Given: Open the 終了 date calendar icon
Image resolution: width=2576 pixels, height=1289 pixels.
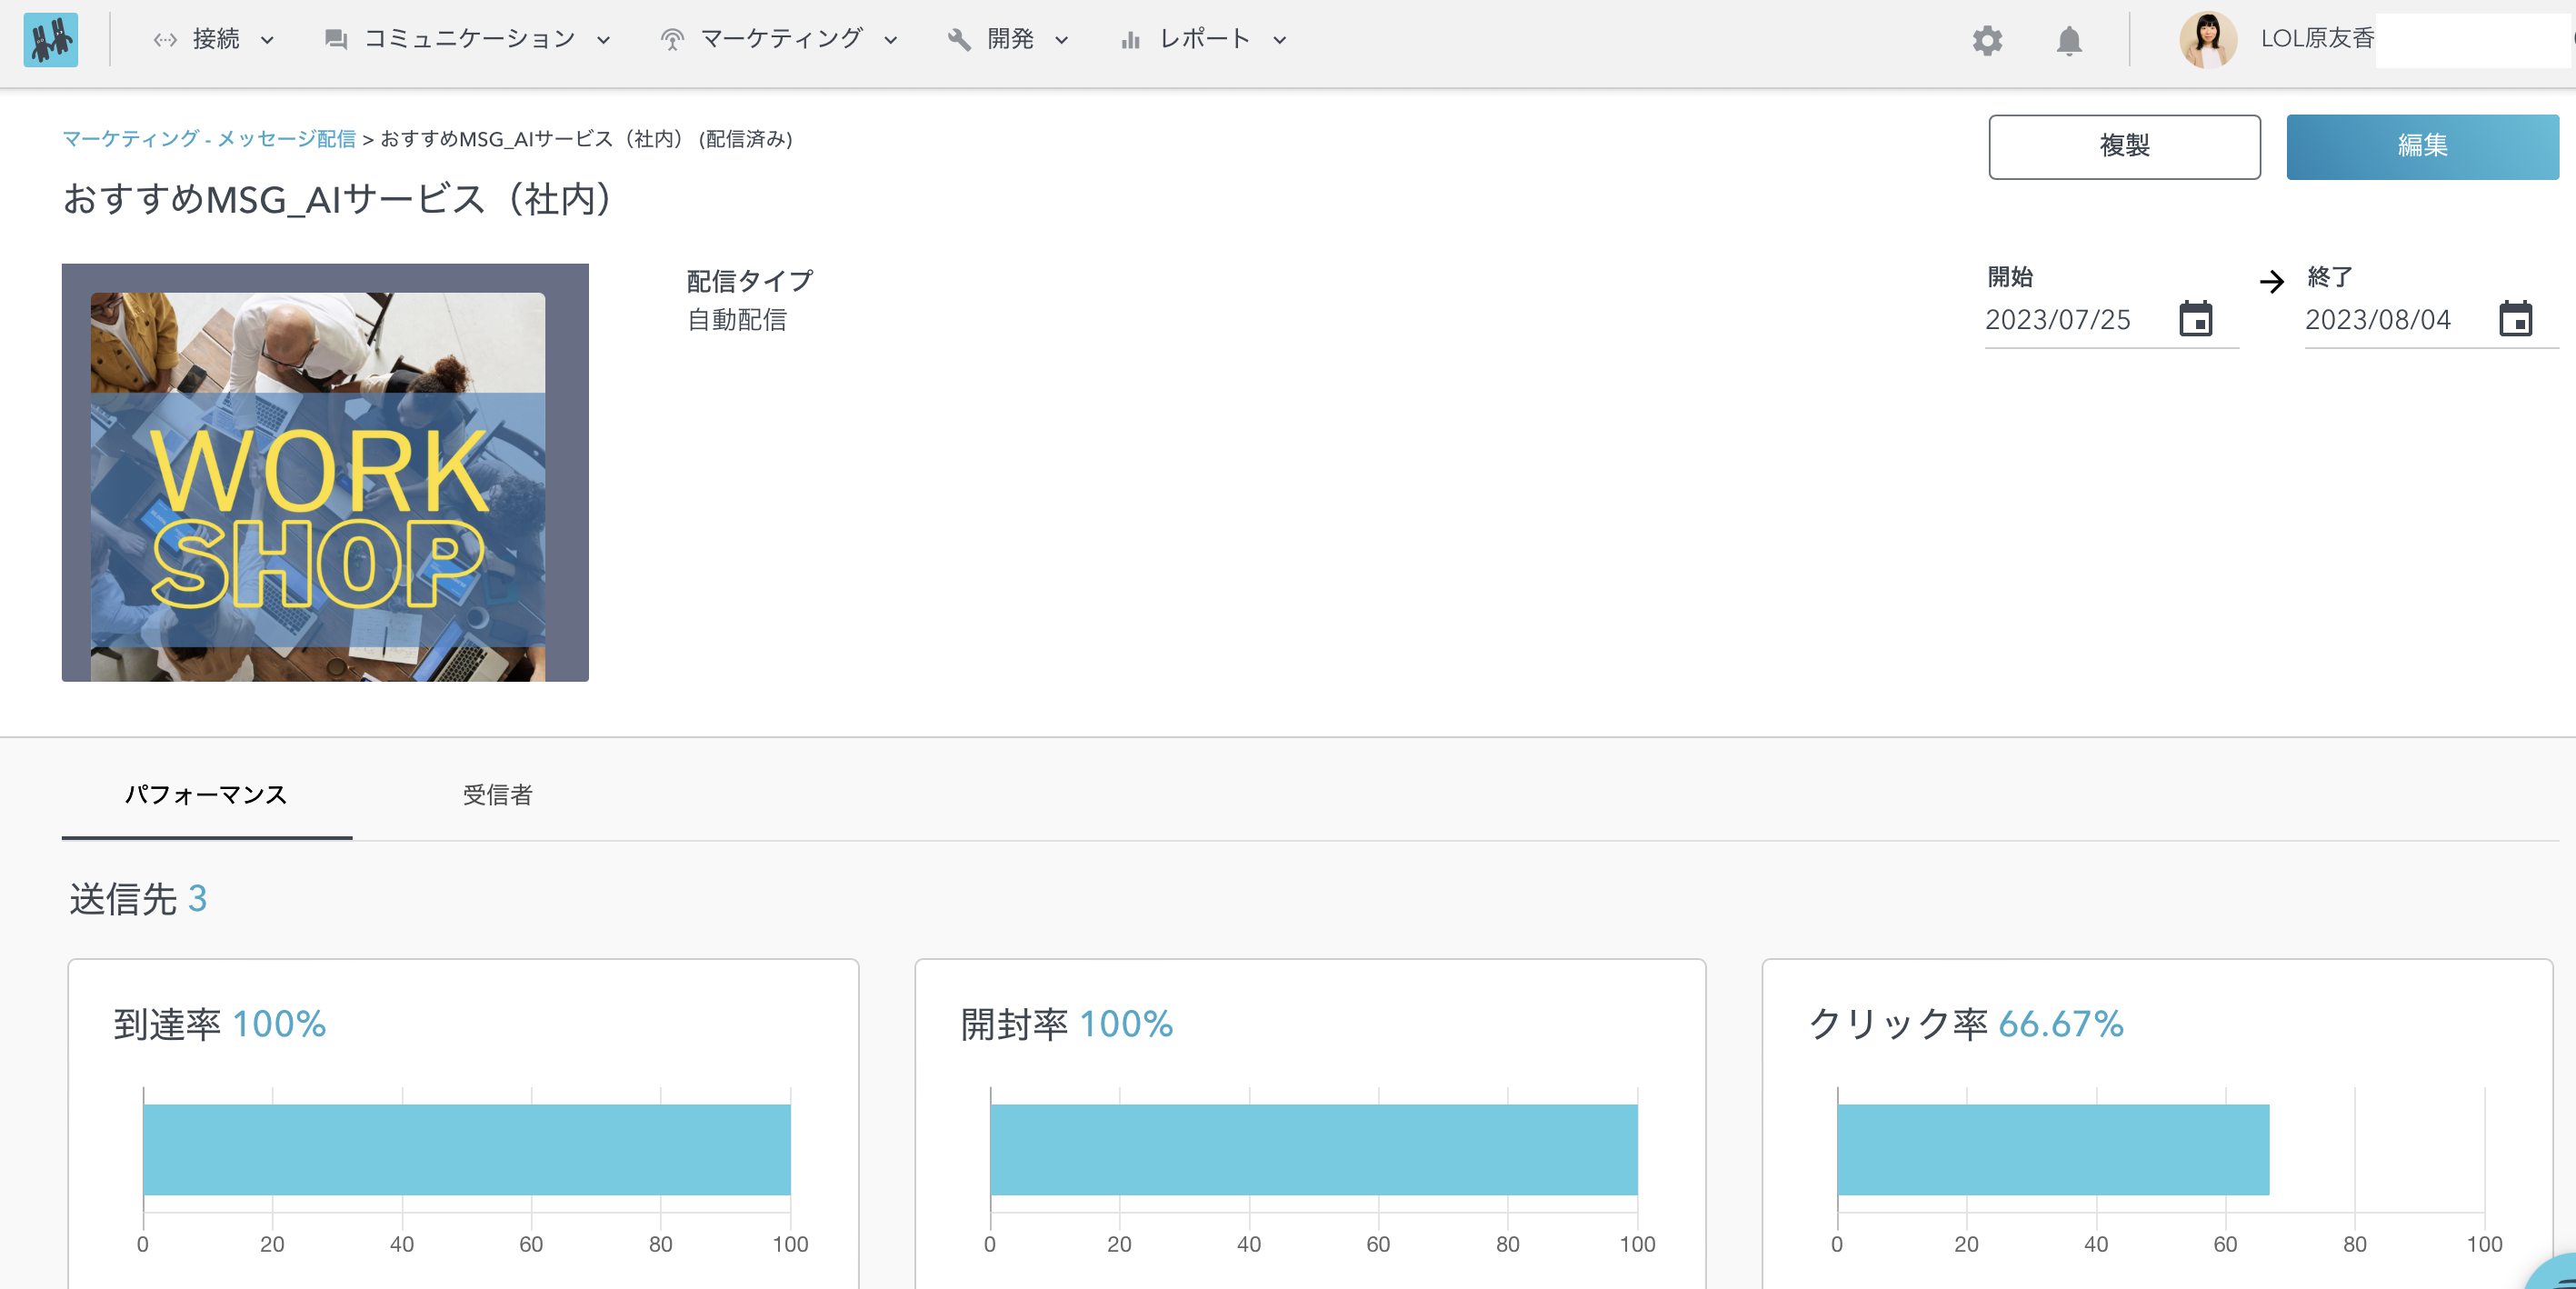Looking at the screenshot, I should [x=2516, y=320].
